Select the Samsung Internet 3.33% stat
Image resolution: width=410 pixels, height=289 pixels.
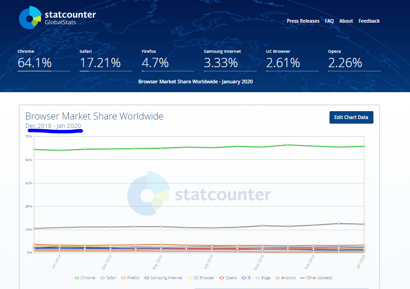(x=230, y=60)
